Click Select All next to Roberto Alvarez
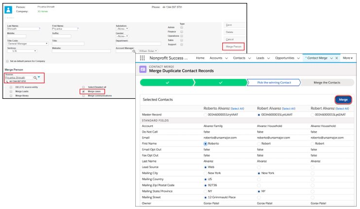The height and width of the screenshot is (209, 360). tap(237, 108)
